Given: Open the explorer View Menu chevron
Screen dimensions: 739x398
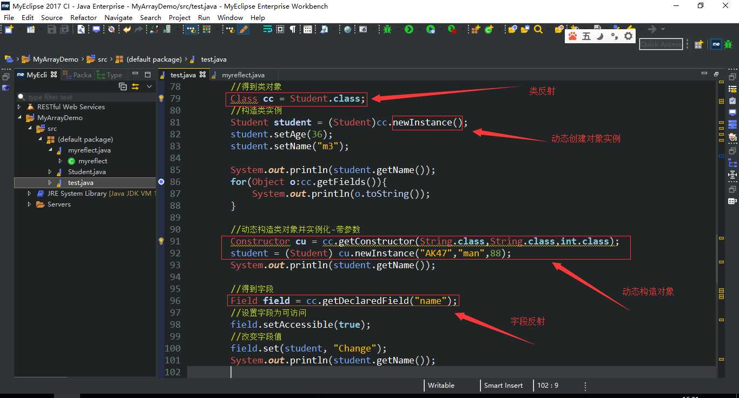Looking at the screenshot, I should click(x=149, y=87).
